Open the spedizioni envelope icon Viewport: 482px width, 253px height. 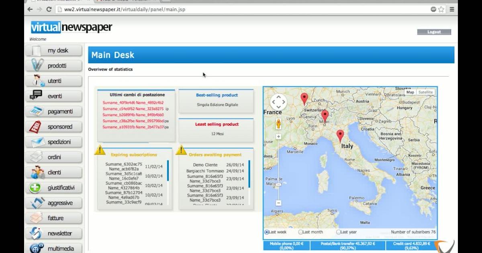point(37,142)
